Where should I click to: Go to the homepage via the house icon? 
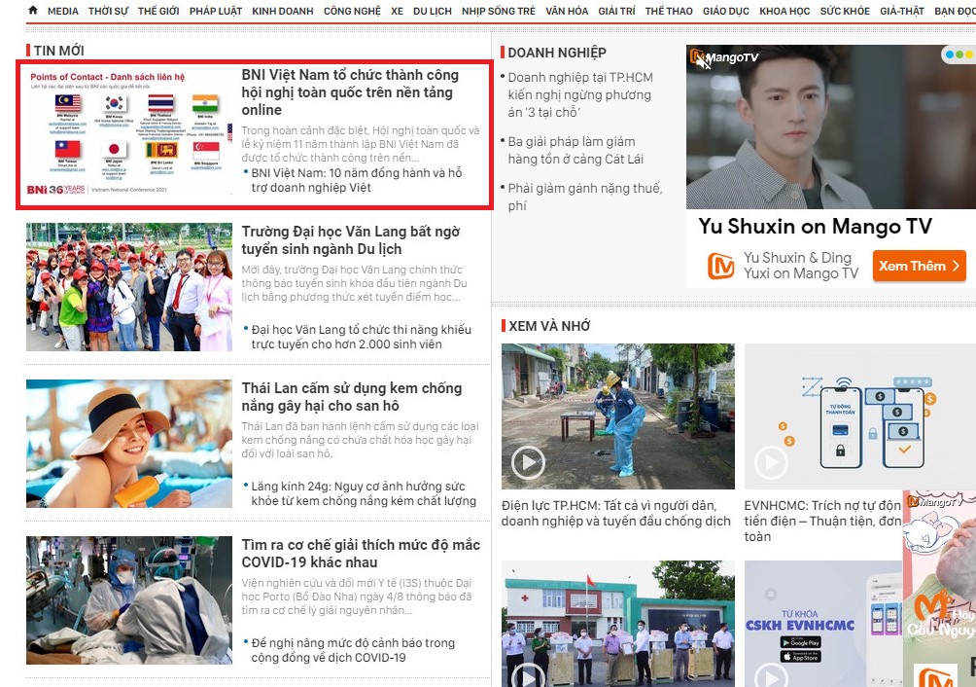[x=33, y=10]
